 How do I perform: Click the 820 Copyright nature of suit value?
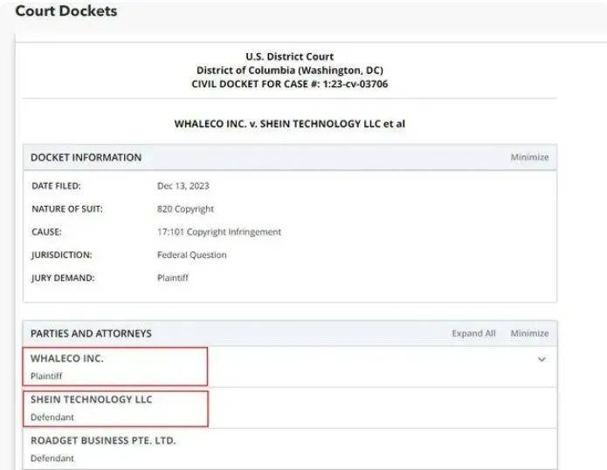click(185, 209)
